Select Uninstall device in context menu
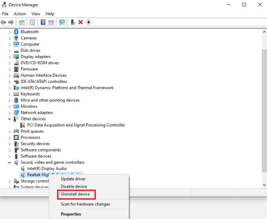This screenshot has width=267, height=219. [x=75, y=194]
